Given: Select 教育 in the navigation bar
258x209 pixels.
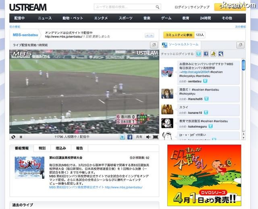Looking at the screenshot, I should pyautogui.click(x=185, y=18).
